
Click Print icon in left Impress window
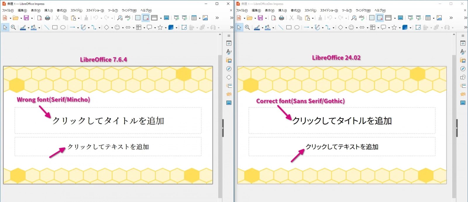47,18
